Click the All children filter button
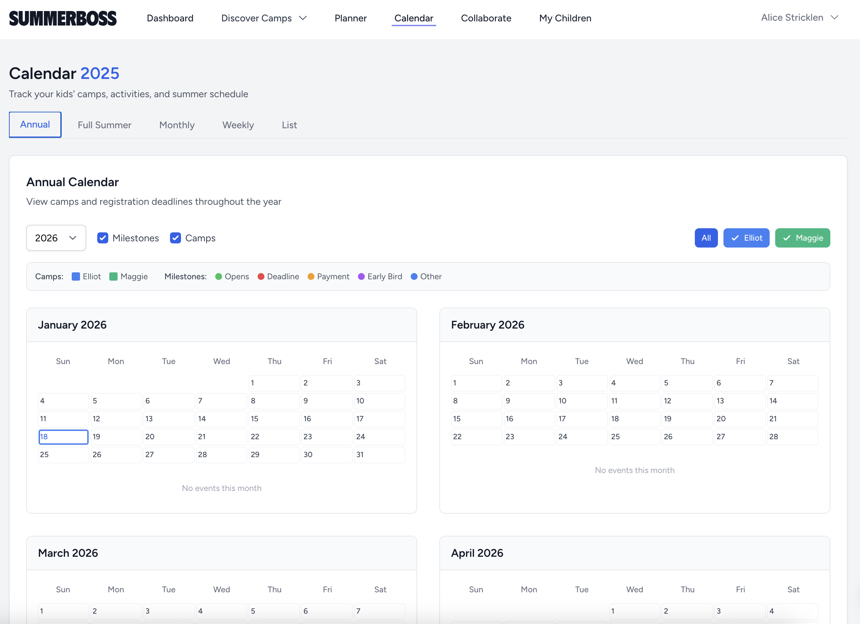The image size is (860, 624). click(706, 238)
